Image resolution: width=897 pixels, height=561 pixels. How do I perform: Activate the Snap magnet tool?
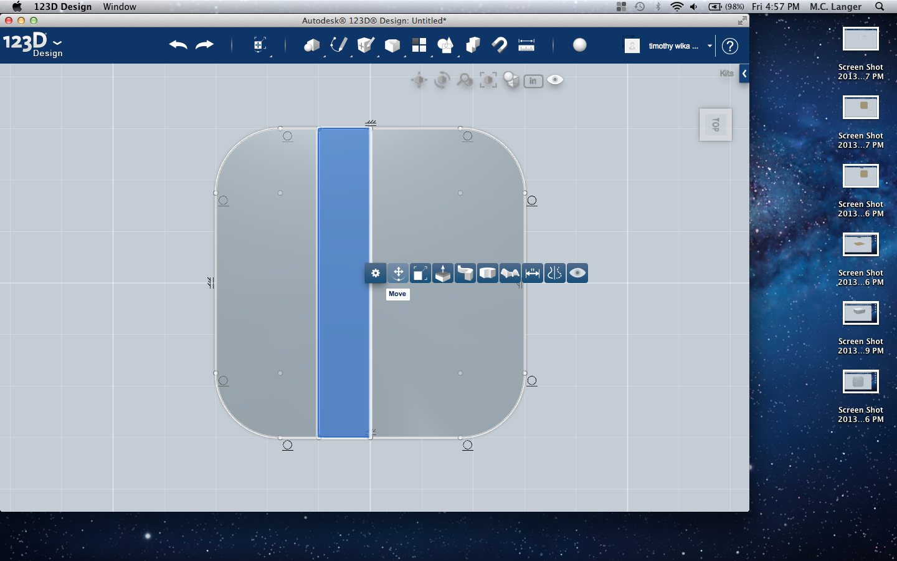pyautogui.click(x=500, y=45)
